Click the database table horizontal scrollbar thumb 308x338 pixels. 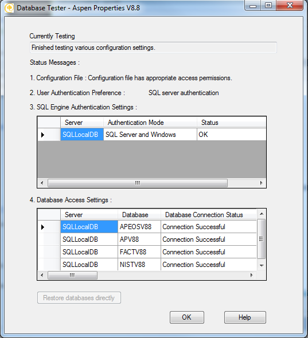click(x=72, y=275)
